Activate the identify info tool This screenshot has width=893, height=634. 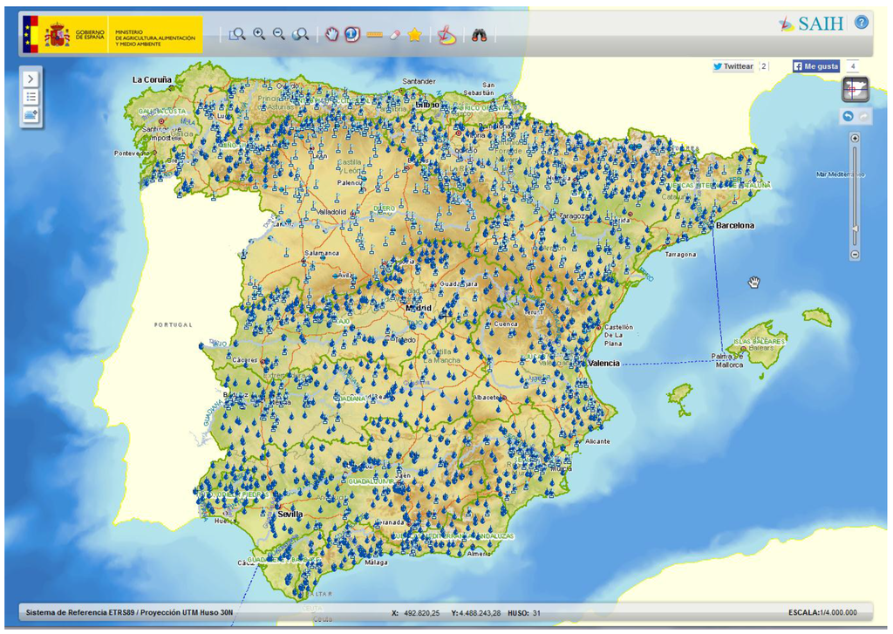(352, 34)
